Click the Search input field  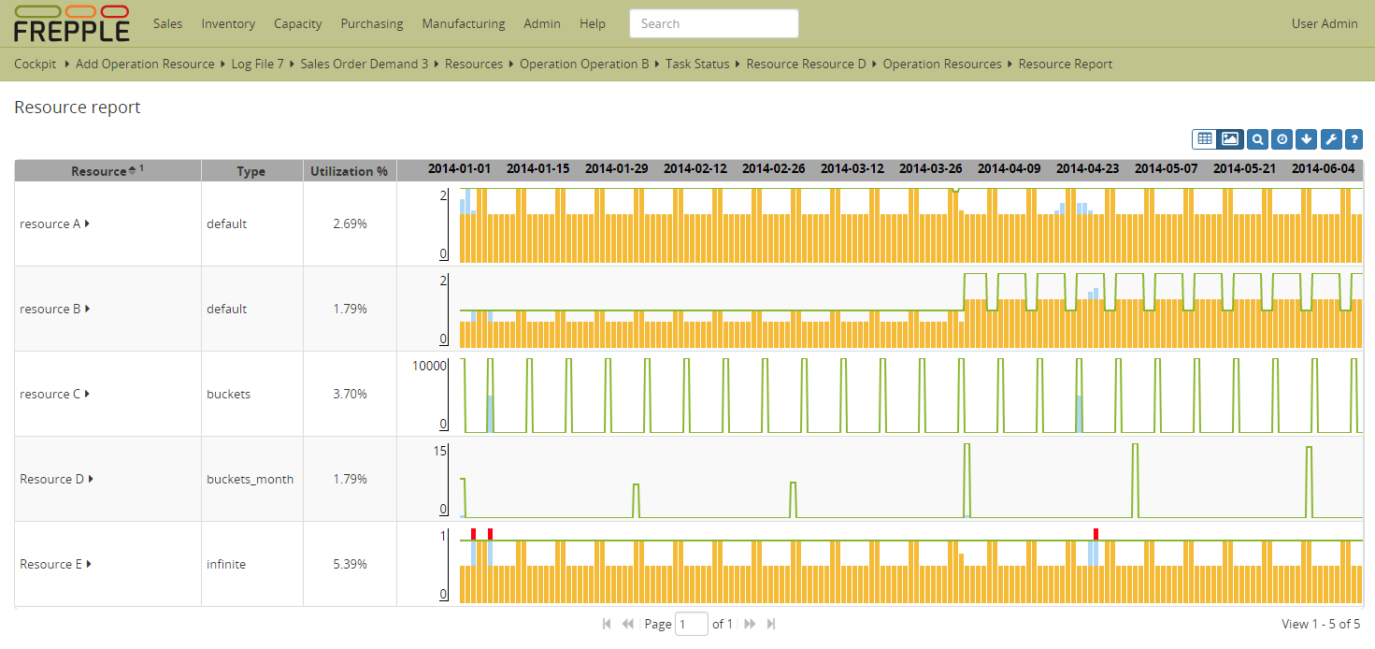pyautogui.click(x=713, y=23)
